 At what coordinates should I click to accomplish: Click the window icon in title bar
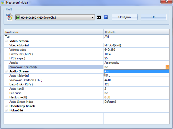pos(3,2)
